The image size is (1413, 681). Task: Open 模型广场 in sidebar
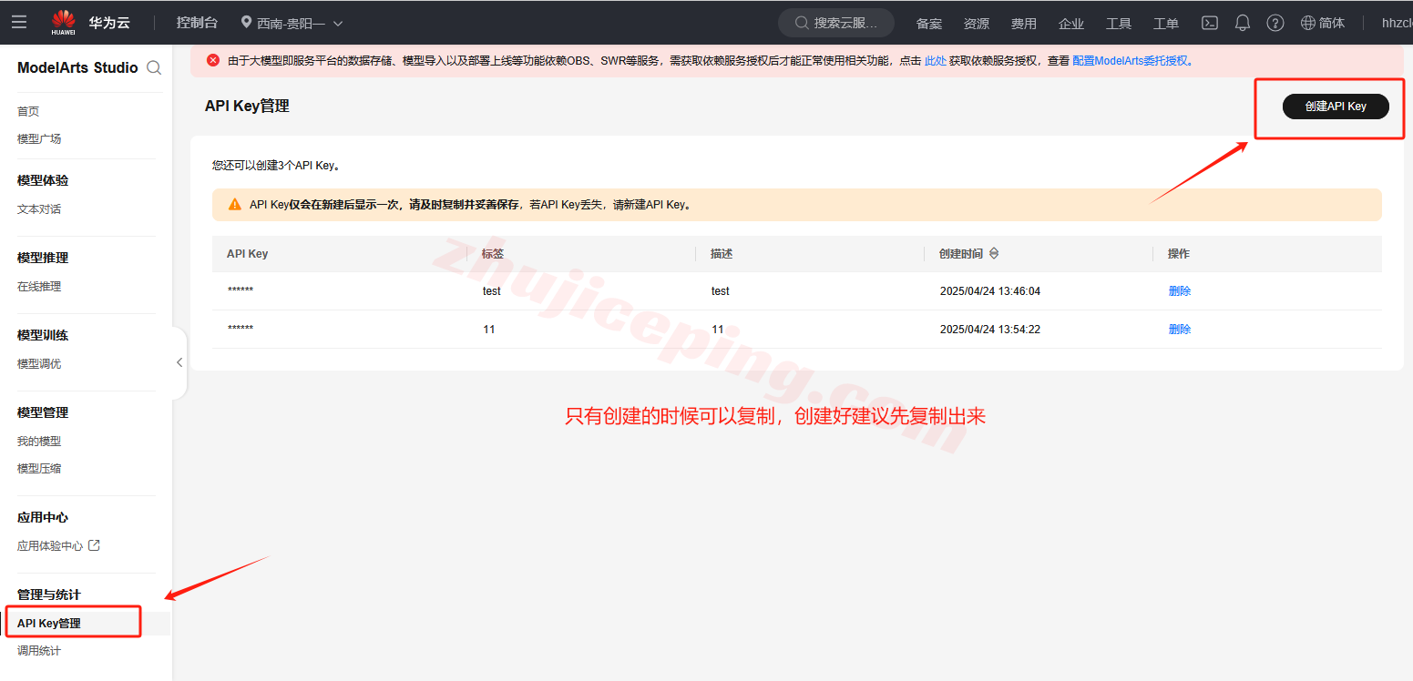point(39,138)
